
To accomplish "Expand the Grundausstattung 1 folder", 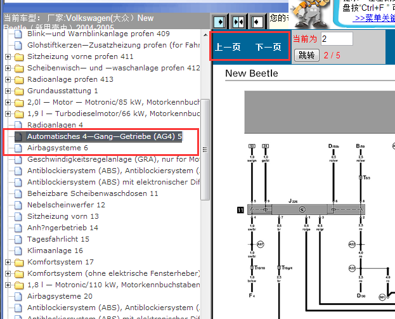I will pyautogui.click(x=8, y=91).
